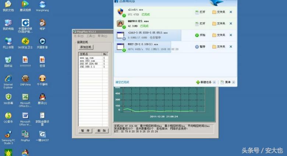287x156 pixels.
Task: Click 主机名 column header
Action: click(90, 54)
